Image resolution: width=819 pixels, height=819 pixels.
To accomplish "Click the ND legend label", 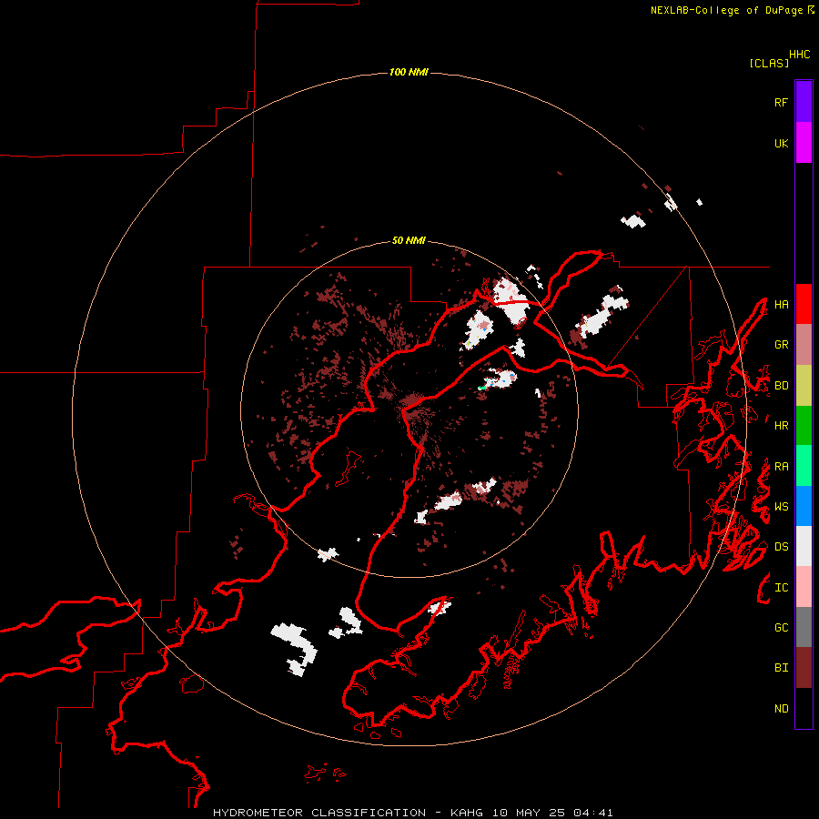I will click(x=781, y=709).
